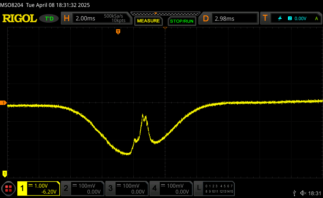Select the T'D trigger status indicator

pyautogui.click(x=49, y=19)
